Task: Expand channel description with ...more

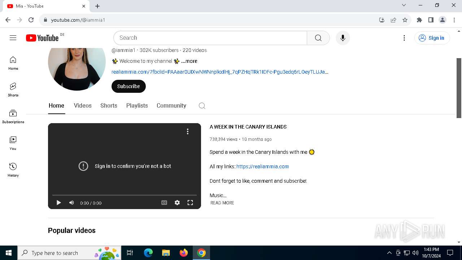Action: 189,61
